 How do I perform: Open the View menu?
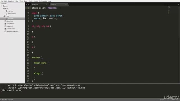21,1
